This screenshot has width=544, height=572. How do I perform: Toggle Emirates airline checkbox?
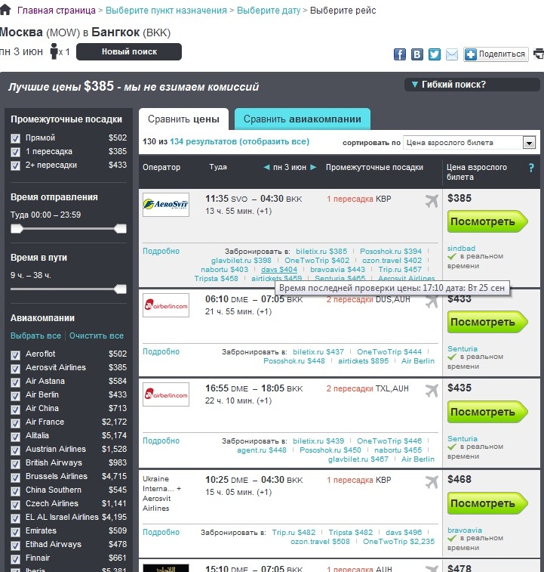click(x=15, y=531)
